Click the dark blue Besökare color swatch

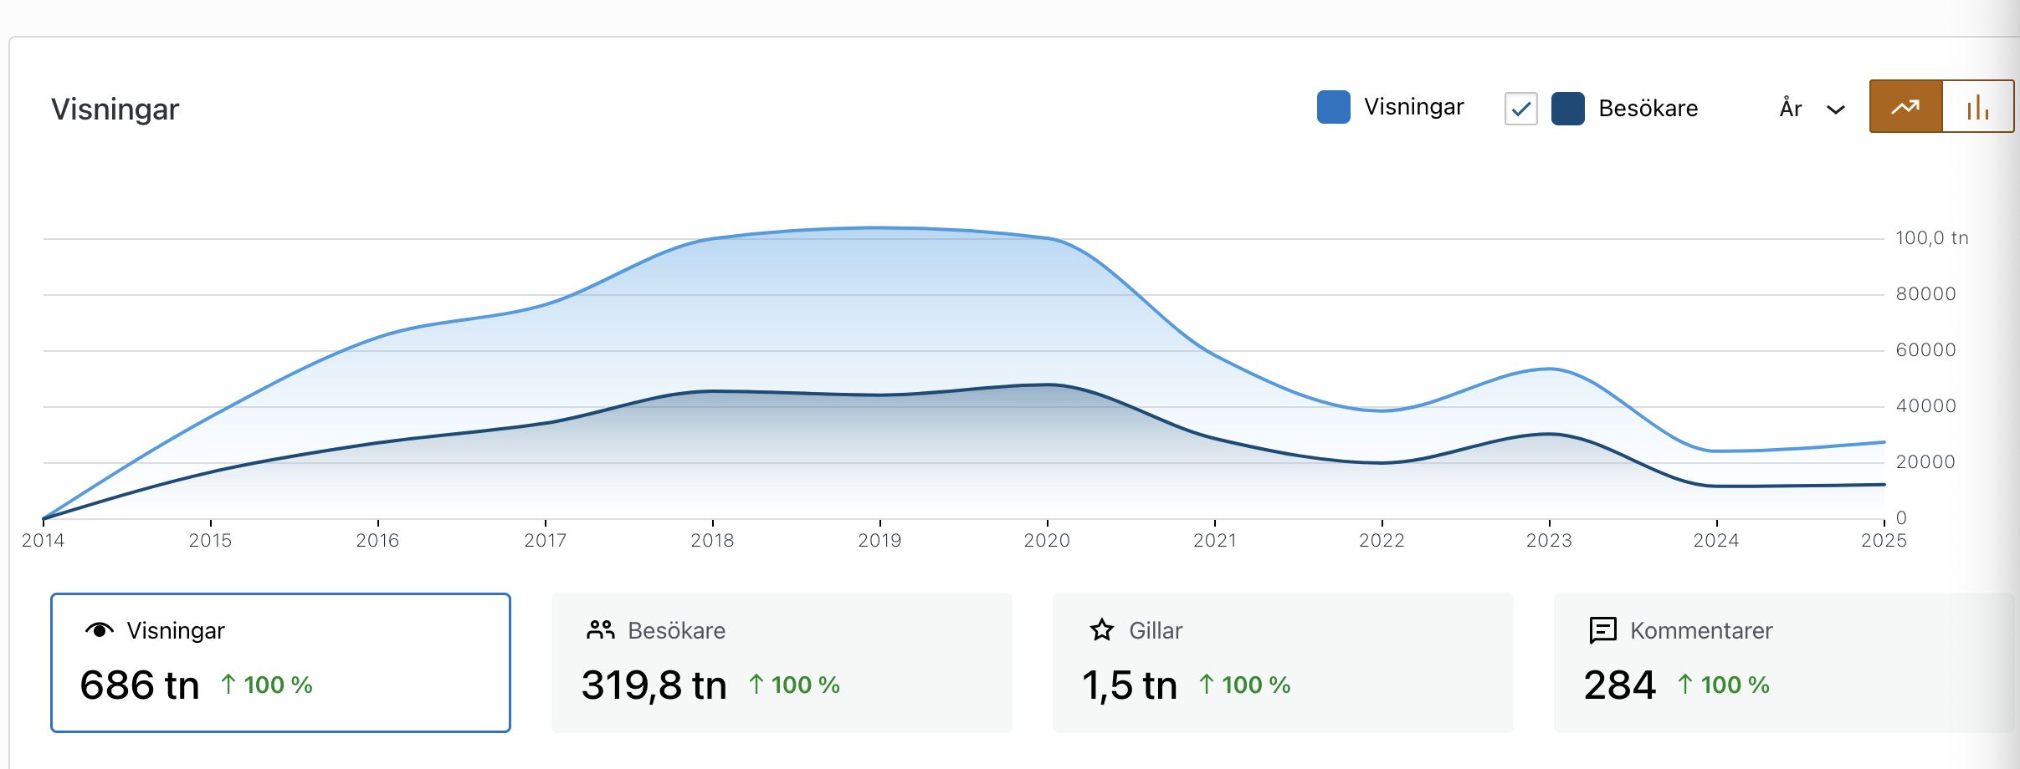(1567, 109)
